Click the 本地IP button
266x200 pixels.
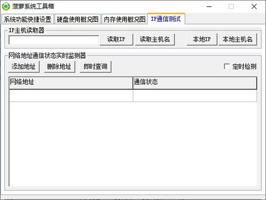click(202, 39)
